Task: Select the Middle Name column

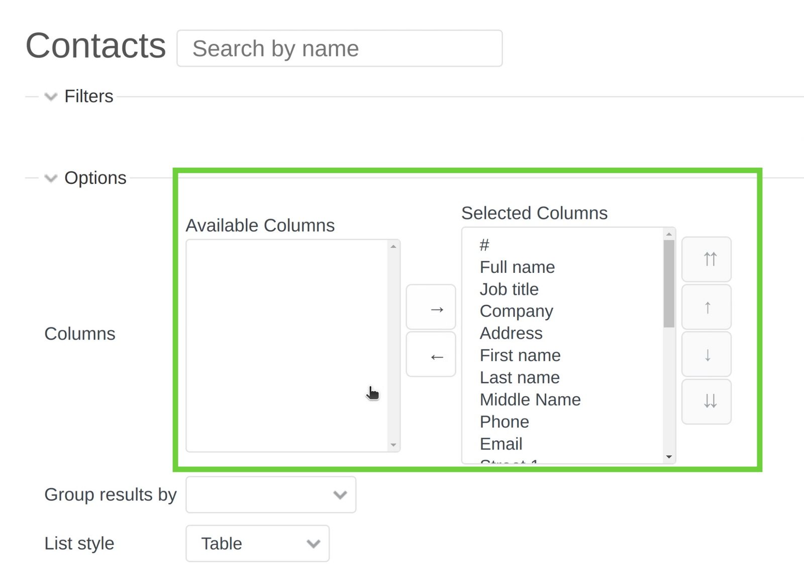Action: [530, 400]
